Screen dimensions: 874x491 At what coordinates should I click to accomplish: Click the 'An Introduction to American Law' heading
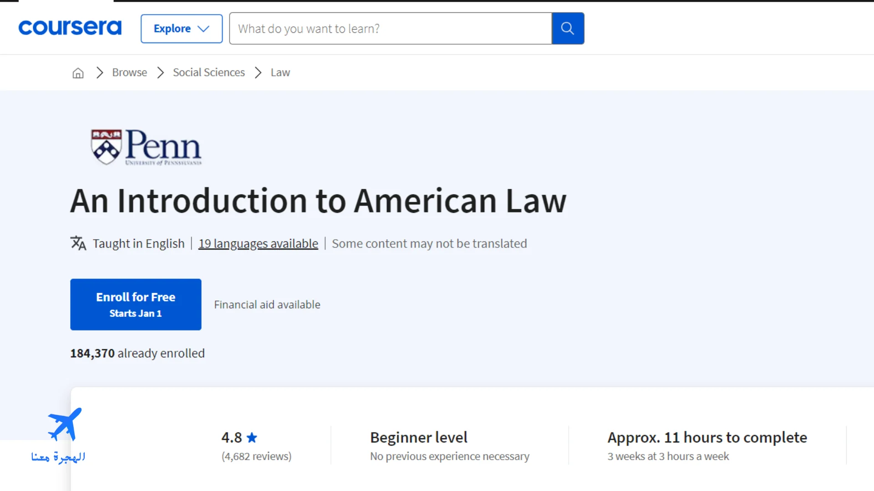click(x=318, y=201)
